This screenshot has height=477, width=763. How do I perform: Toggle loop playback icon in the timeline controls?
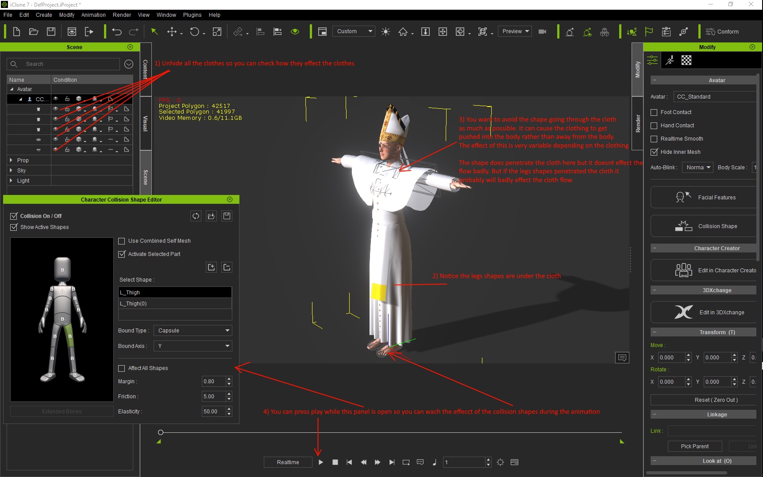pos(406,462)
